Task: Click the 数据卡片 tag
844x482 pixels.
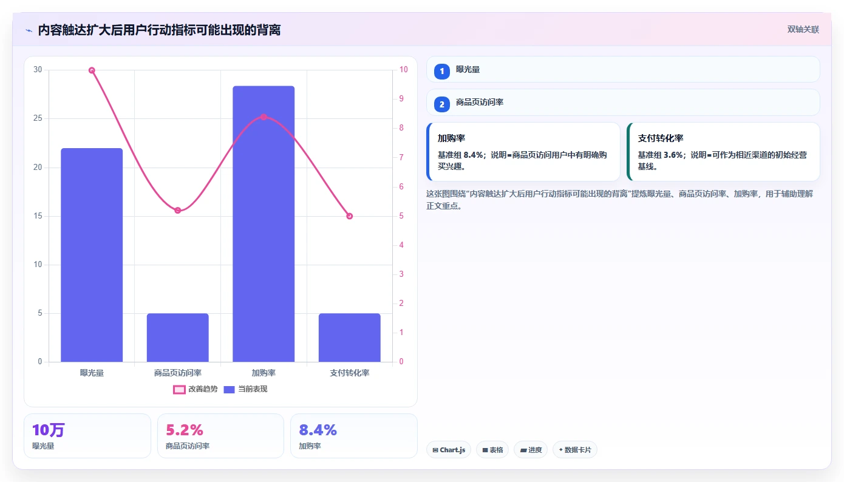Action: coord(574,450)
